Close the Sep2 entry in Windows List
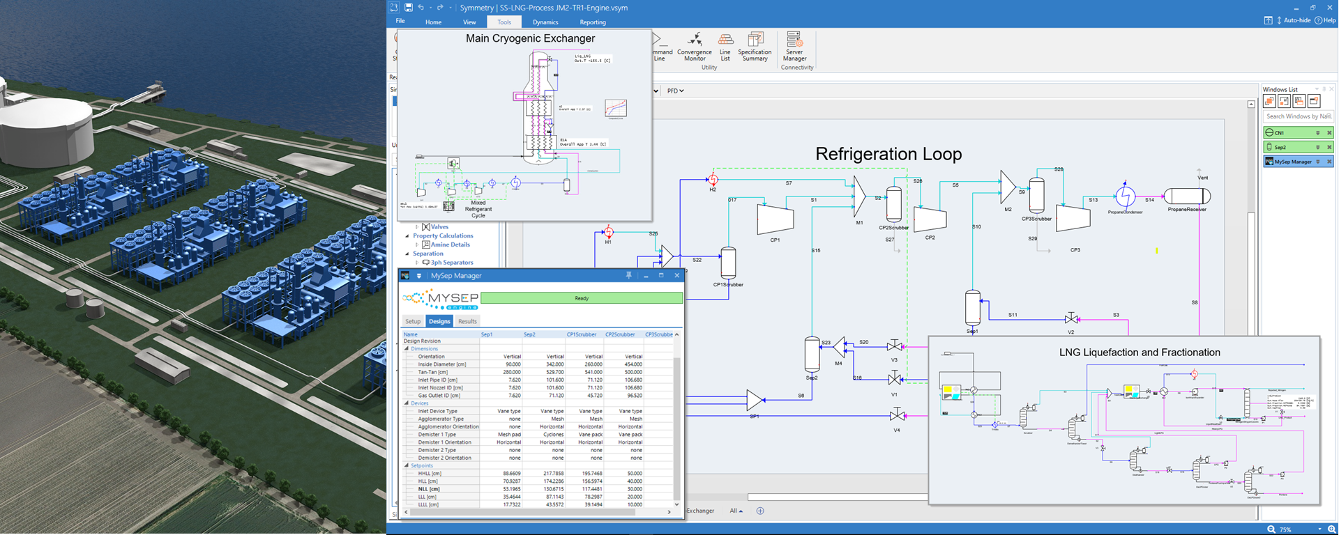The height and width of the screenshot is (535, 1339). tap(1329, 147)
